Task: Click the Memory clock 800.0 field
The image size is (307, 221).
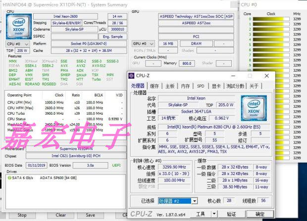Action: 187,63
